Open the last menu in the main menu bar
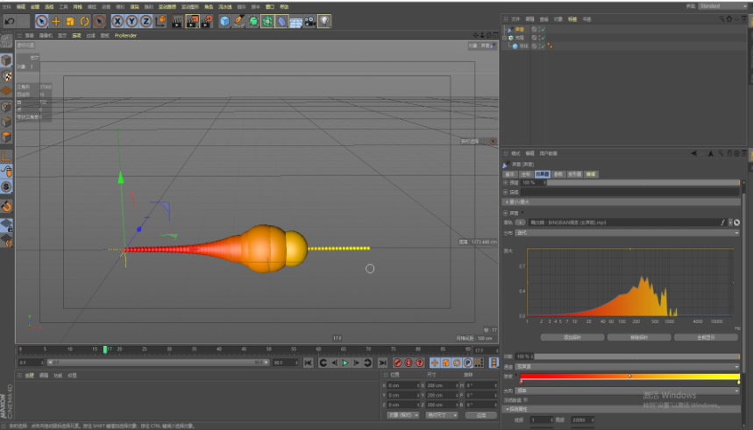The width and height of the screenshot is (753, 430). tap(284, 7)
